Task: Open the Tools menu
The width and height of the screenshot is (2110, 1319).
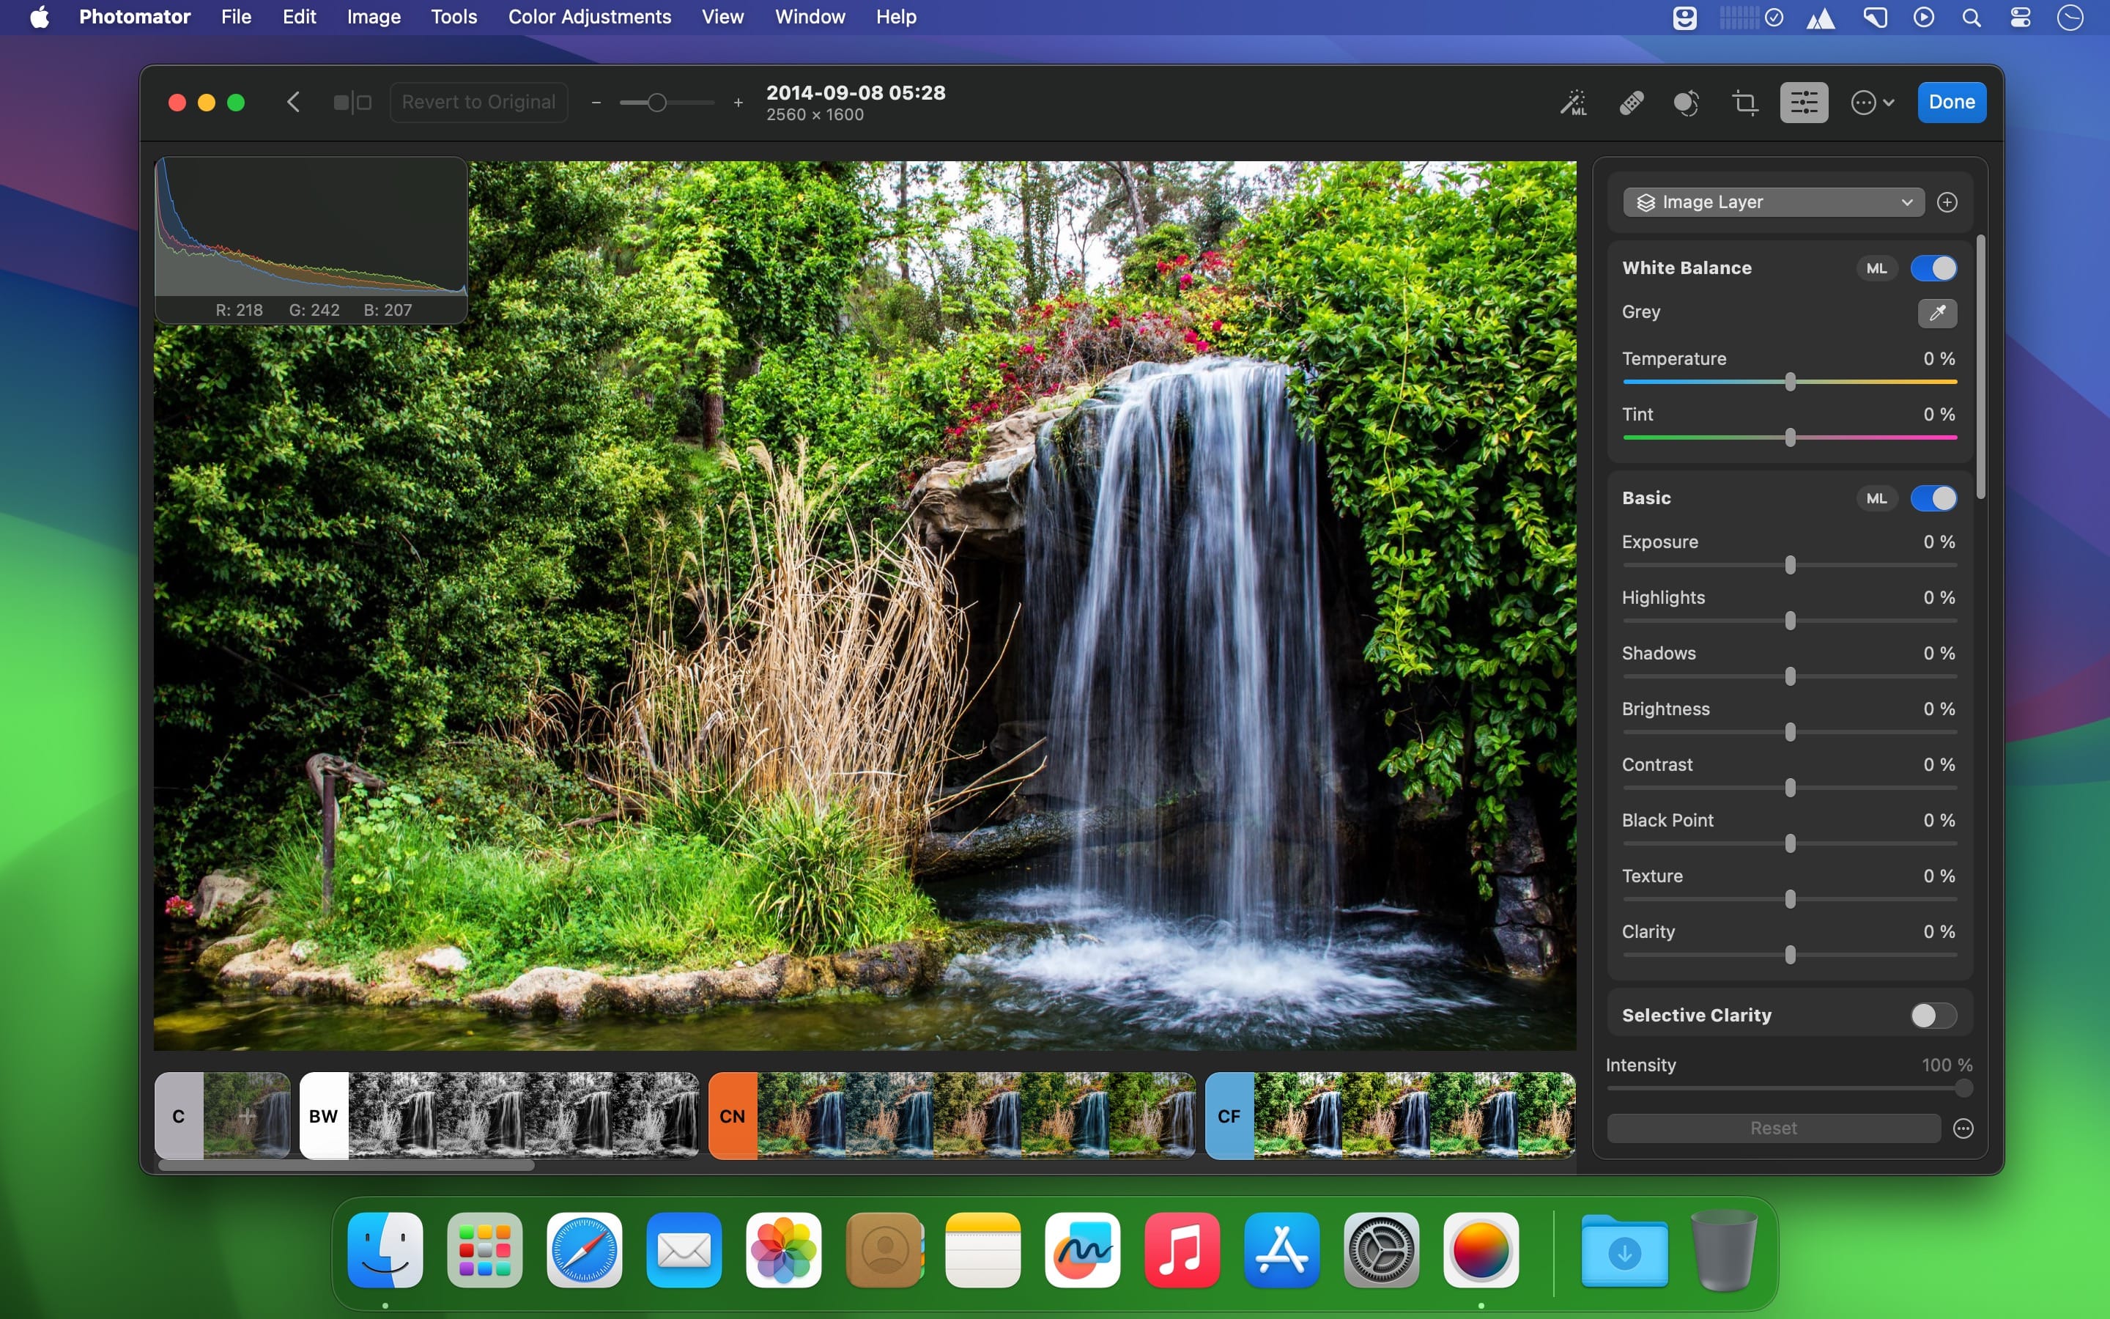Action: click(454, 18)
